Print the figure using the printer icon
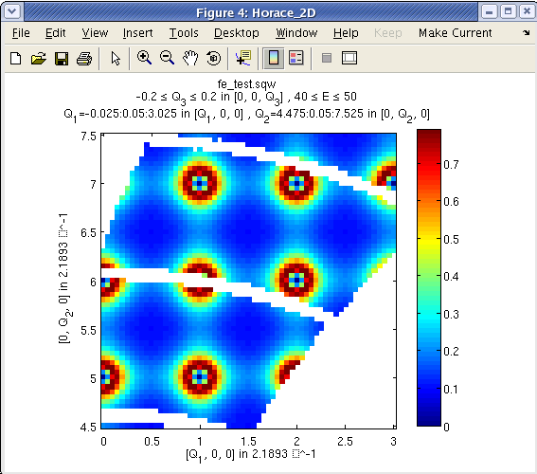537x474 pixels. [84, 58]
